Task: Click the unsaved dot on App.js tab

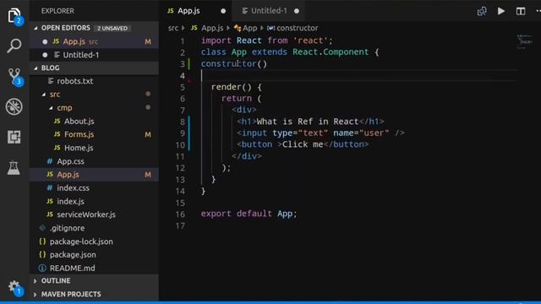Action: point(223,11)
